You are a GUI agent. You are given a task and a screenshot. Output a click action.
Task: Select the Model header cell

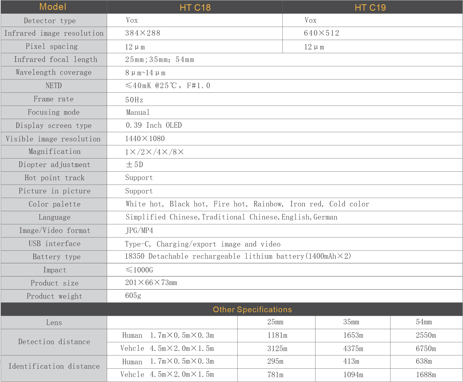click(53, 7)
